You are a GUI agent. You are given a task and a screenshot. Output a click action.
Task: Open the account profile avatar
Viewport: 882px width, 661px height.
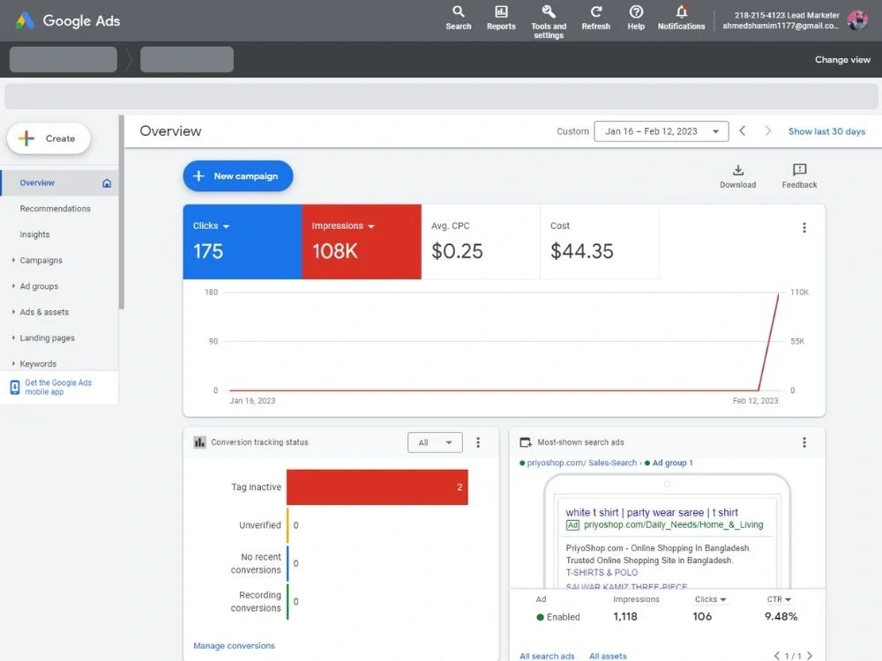[858, 20]
